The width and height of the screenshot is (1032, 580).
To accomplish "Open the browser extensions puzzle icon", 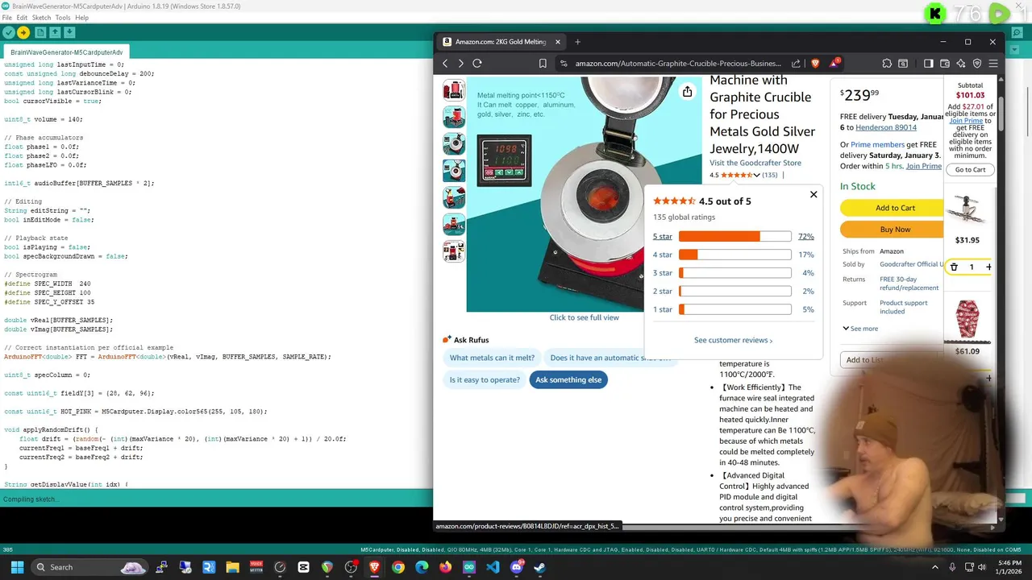I will pos(887,64).
